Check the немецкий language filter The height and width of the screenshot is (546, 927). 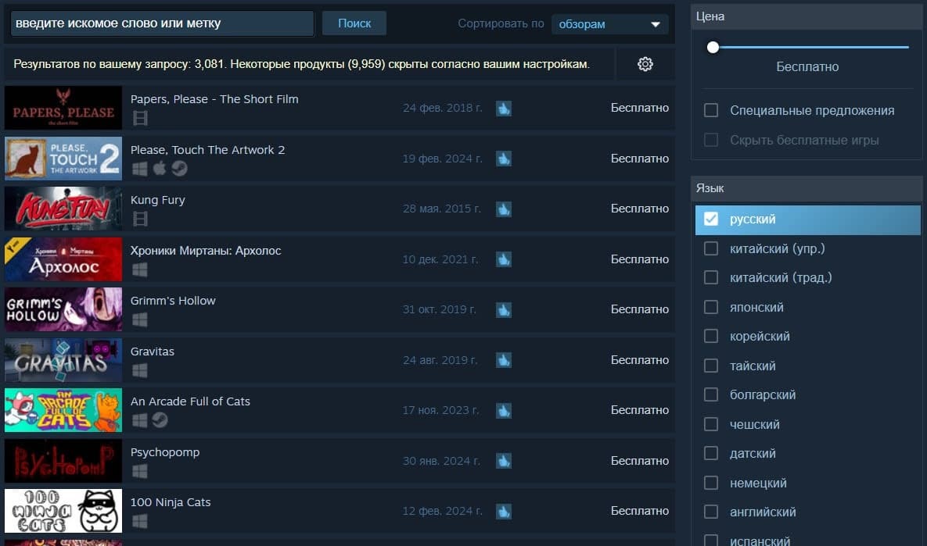(711, 483)
